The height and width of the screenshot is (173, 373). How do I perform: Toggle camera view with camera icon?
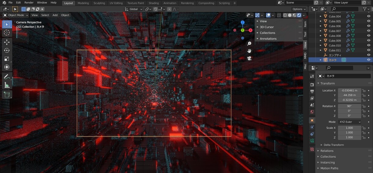[x=249, y=58]
